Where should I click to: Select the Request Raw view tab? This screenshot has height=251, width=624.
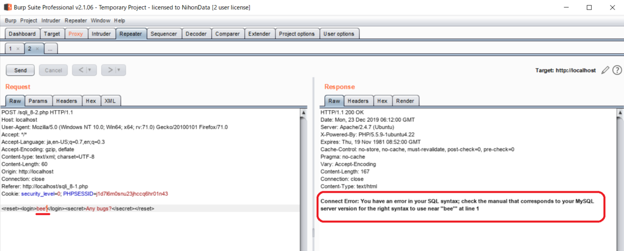tap(15, 101)
